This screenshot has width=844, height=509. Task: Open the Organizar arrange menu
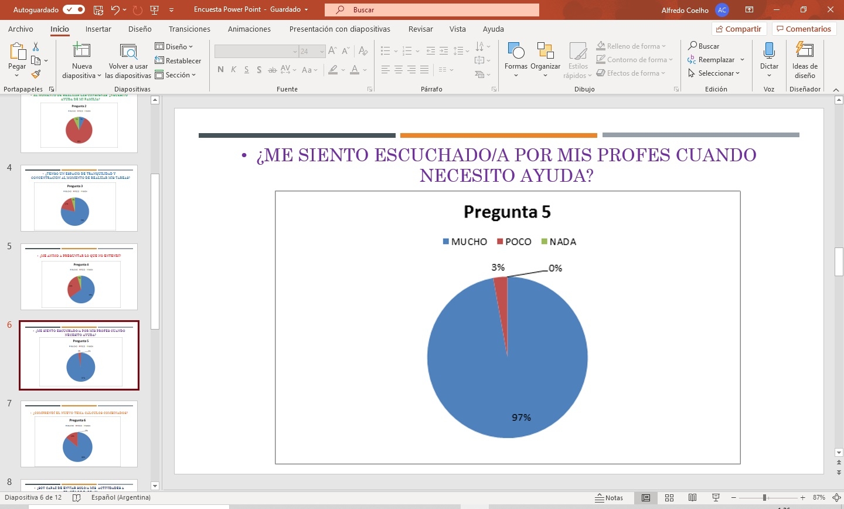[546, 60]
